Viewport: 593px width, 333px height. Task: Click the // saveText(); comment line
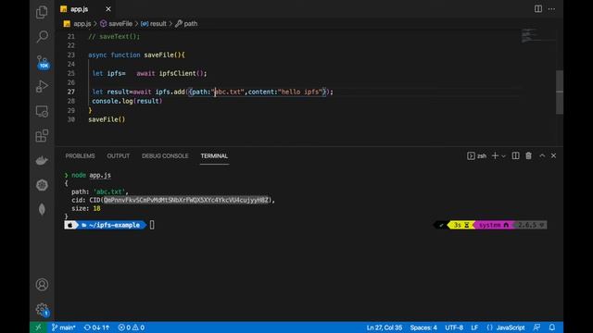pos(114,37)
